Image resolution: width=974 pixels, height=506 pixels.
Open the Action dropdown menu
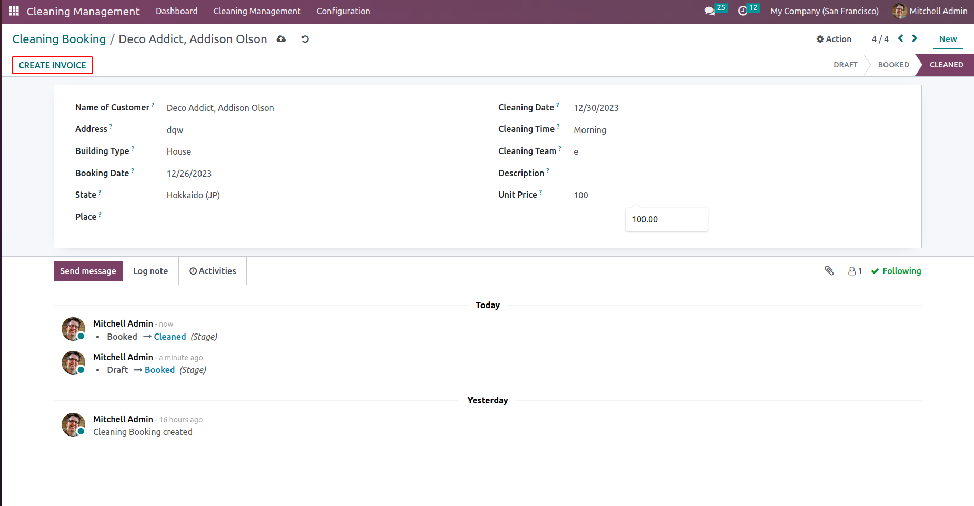[x=834, y=39]
